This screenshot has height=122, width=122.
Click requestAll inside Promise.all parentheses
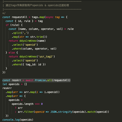(x=61, y=80)
